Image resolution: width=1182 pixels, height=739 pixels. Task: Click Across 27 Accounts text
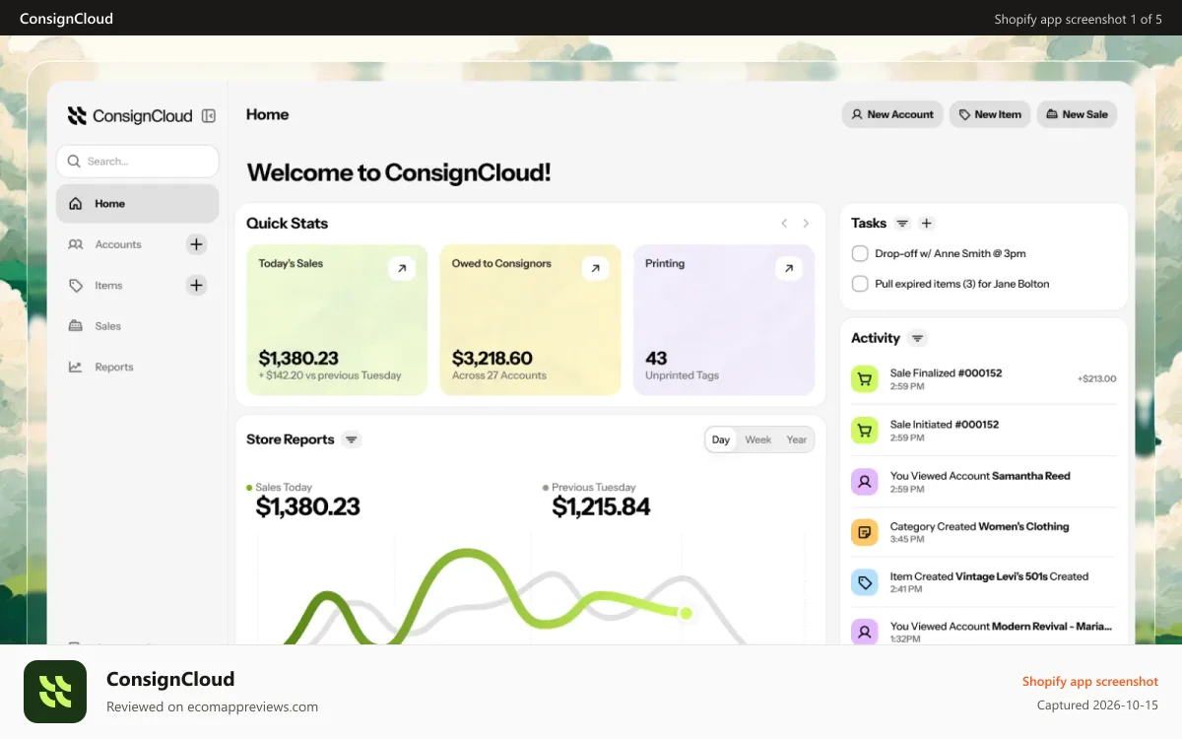498,375
